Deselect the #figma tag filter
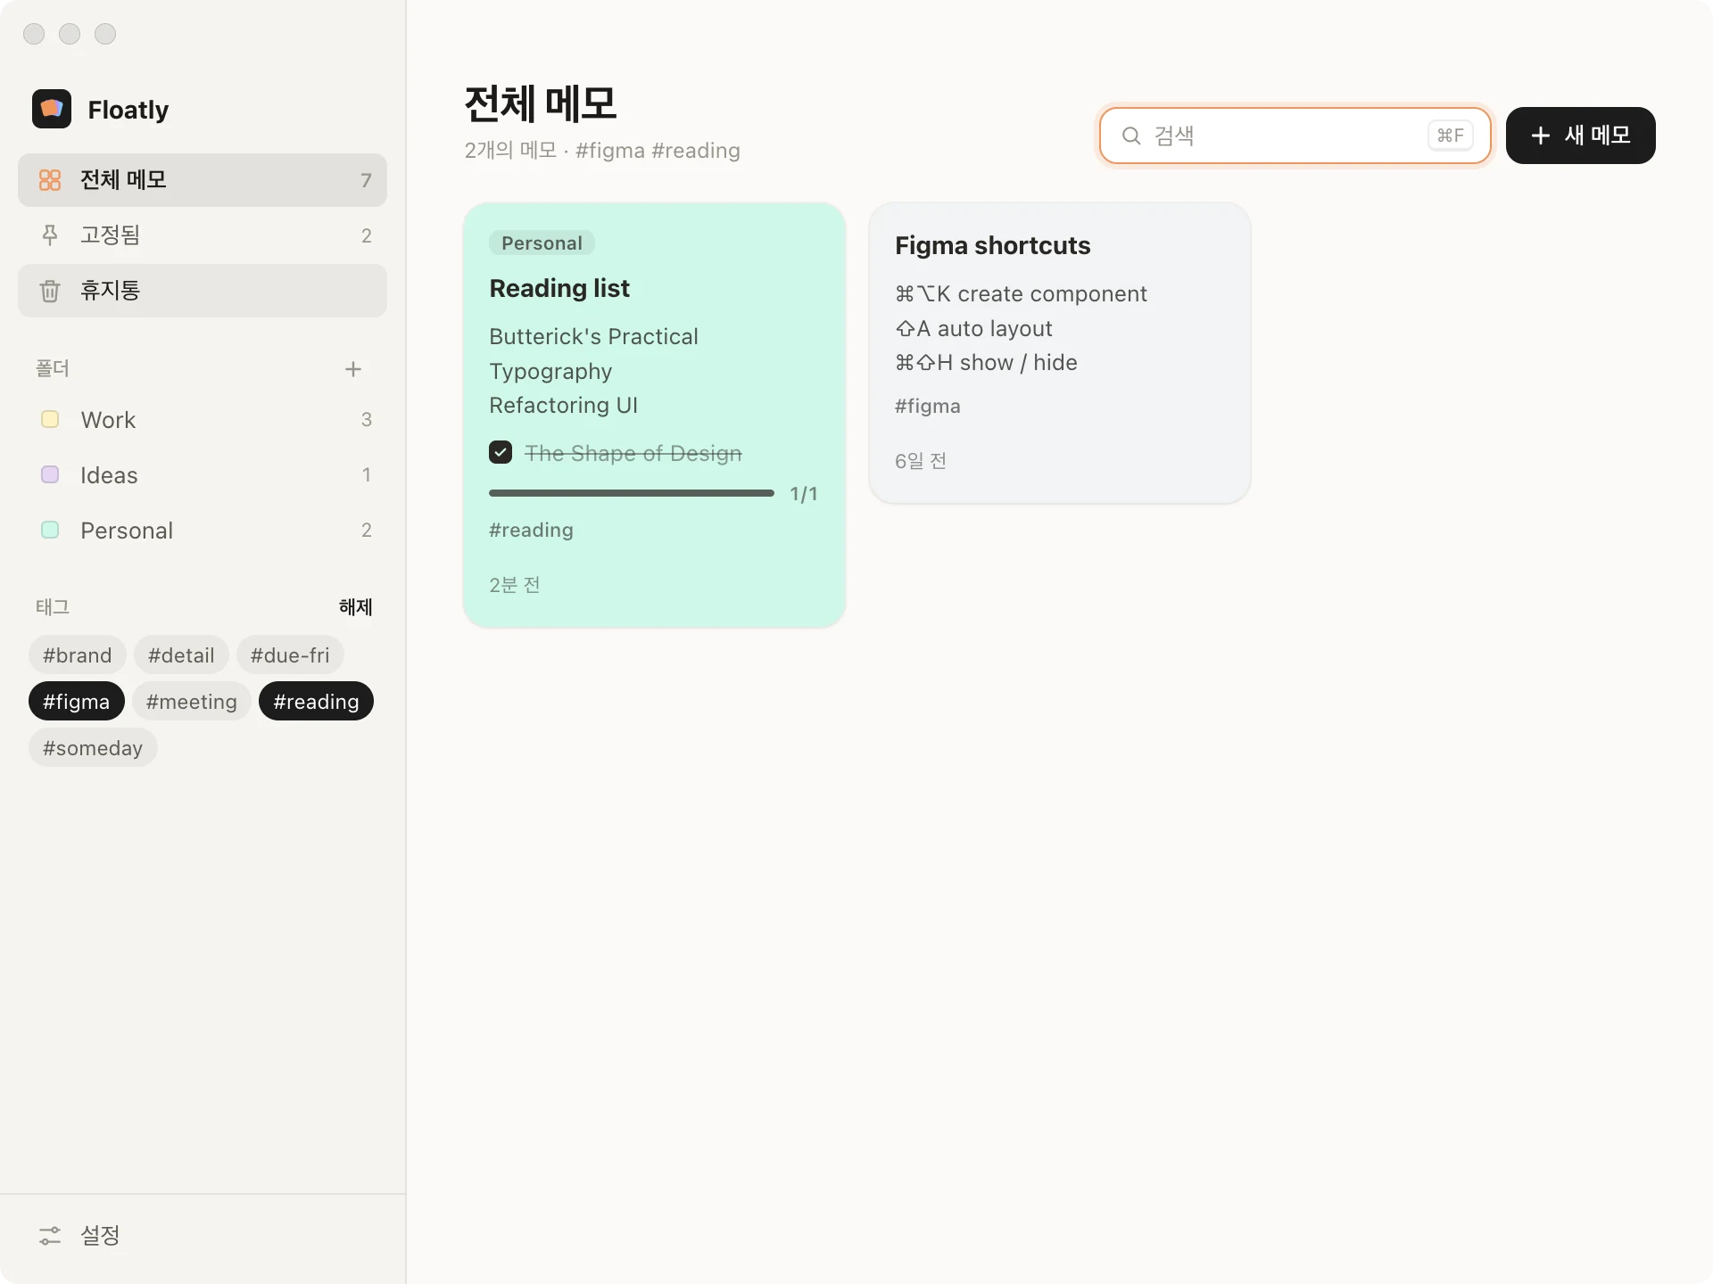 (77, 702)
